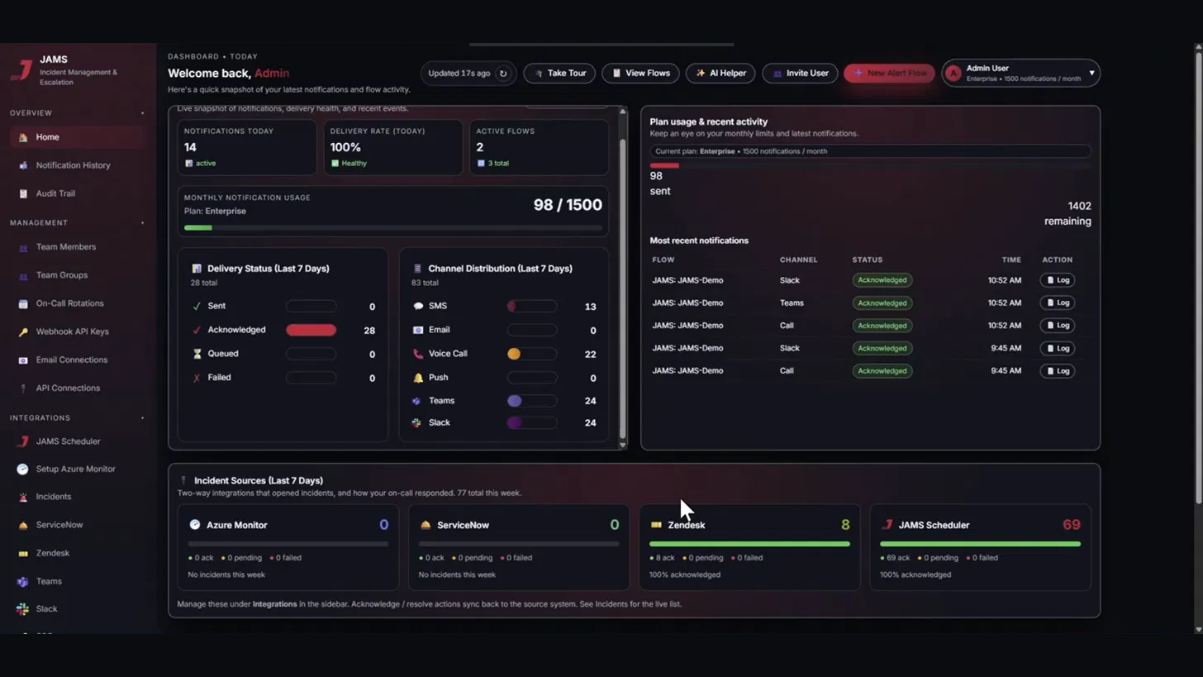Open the Setup Azure Monitor icon in sidebar
The height and width of the screenshot is (677, 1203).
tap(22, 469)
